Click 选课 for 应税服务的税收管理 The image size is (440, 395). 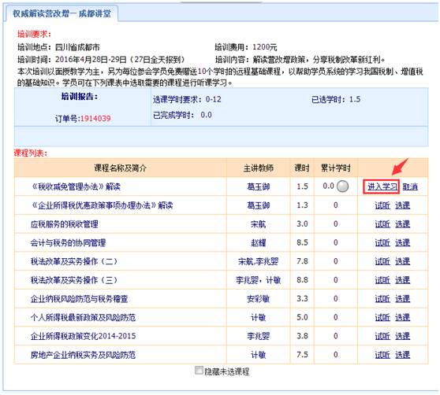pos(403,224)
